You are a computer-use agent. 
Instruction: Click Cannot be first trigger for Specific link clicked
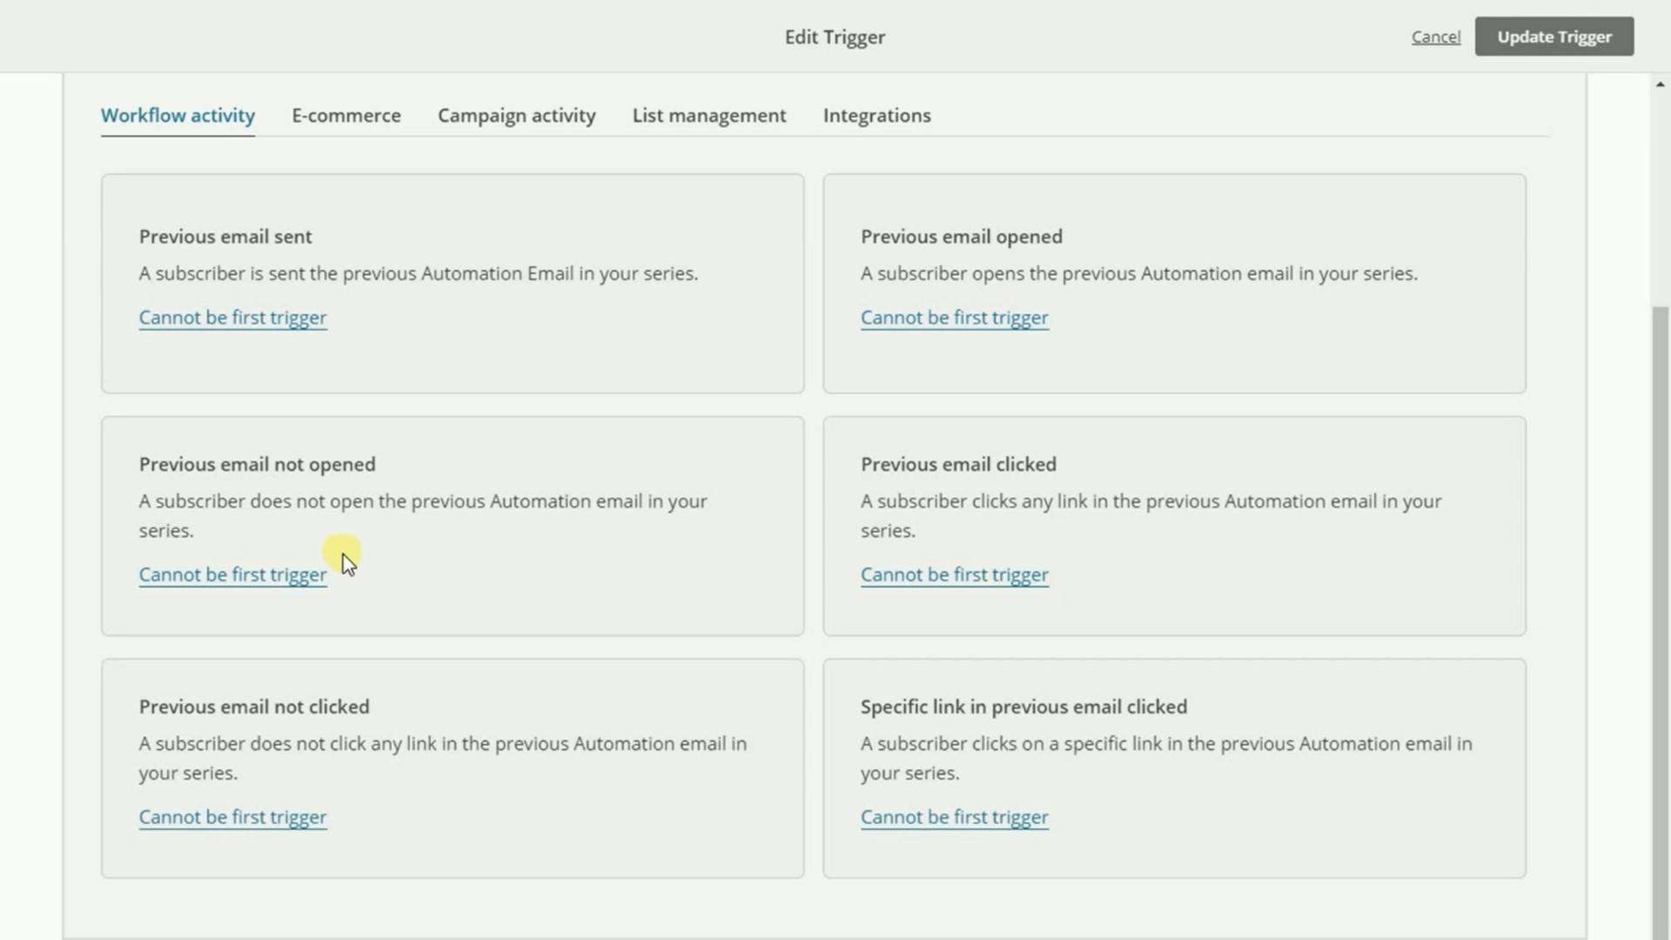(955, 816)
